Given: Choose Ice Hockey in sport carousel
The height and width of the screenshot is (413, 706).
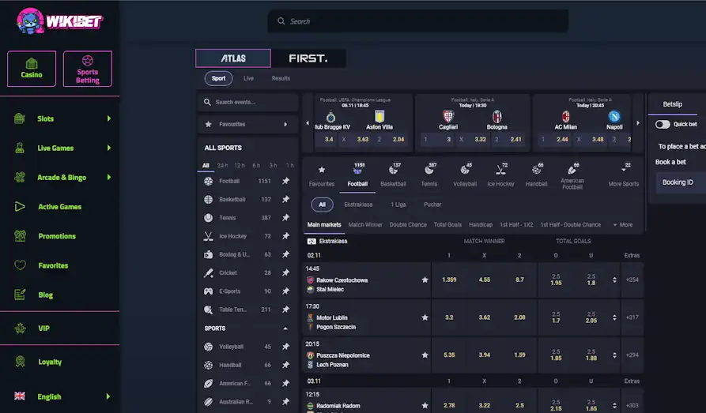Looking at the screenshot, I should click(500, 175).
